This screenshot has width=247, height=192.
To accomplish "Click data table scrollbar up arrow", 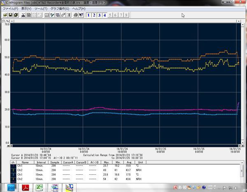I will pos(242,162).
